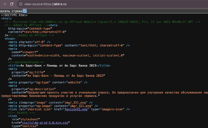
Task: Click the browser forward arrow
Action: (4, 4)
